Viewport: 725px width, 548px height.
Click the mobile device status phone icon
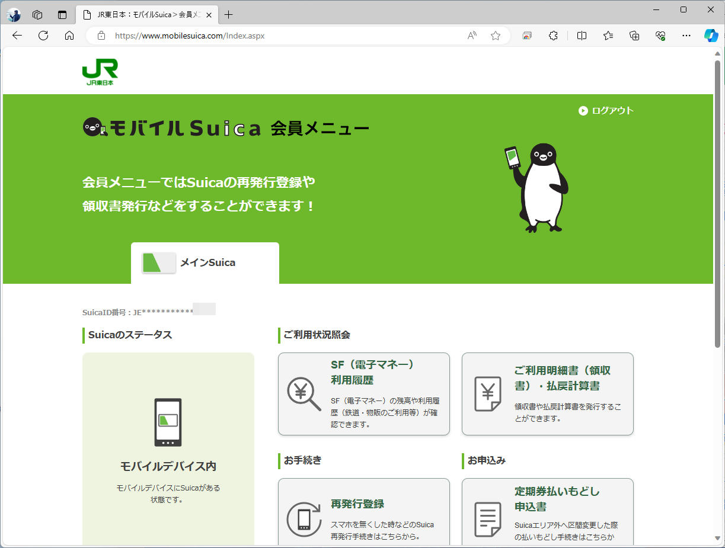pos(168,422)
